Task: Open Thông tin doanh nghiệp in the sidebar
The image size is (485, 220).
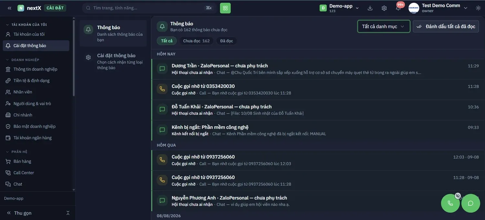Action: (x=36, y=69)
